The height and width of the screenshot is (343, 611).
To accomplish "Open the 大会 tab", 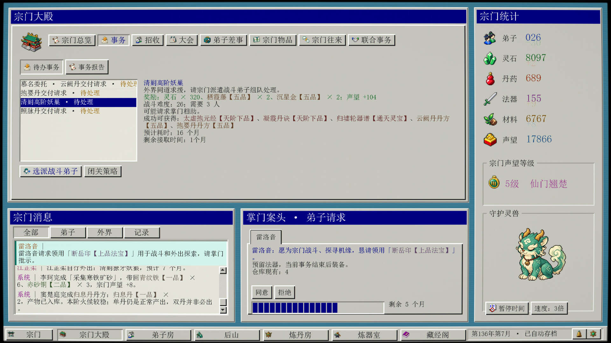I will click(x=182, y=40).
